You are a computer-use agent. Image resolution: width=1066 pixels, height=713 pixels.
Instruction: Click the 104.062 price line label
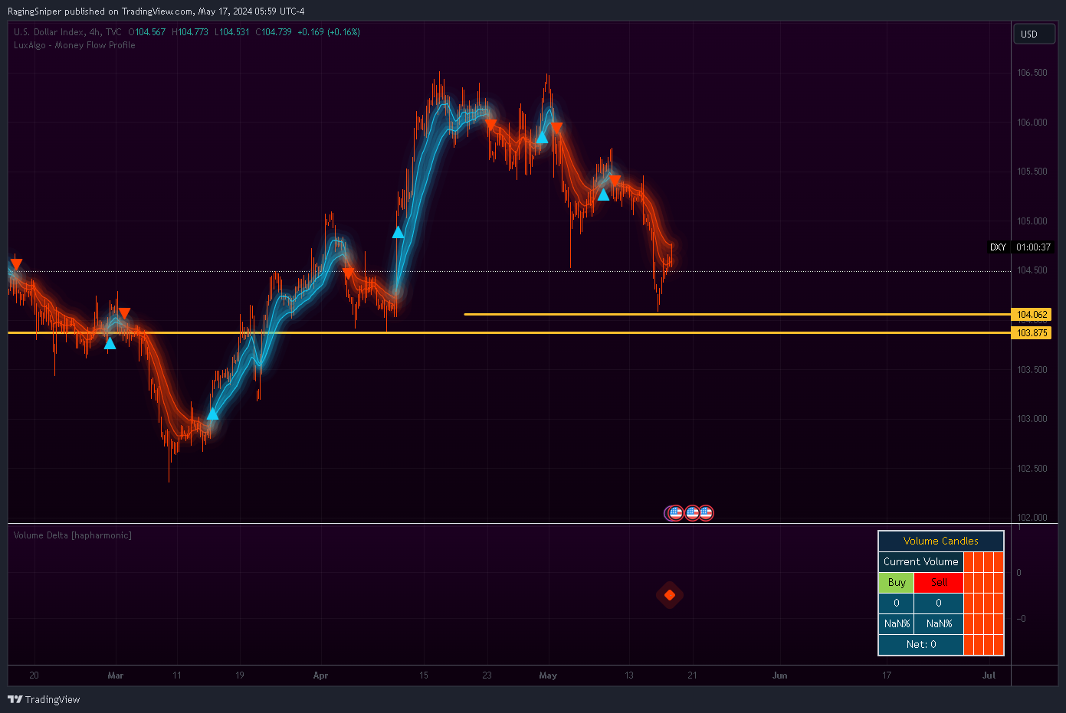click(x=1032, y=315)
